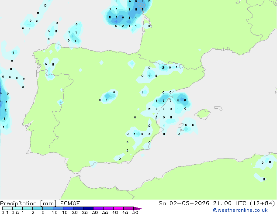Select the 5–10 mm legend color swatch

pos(48,208)
